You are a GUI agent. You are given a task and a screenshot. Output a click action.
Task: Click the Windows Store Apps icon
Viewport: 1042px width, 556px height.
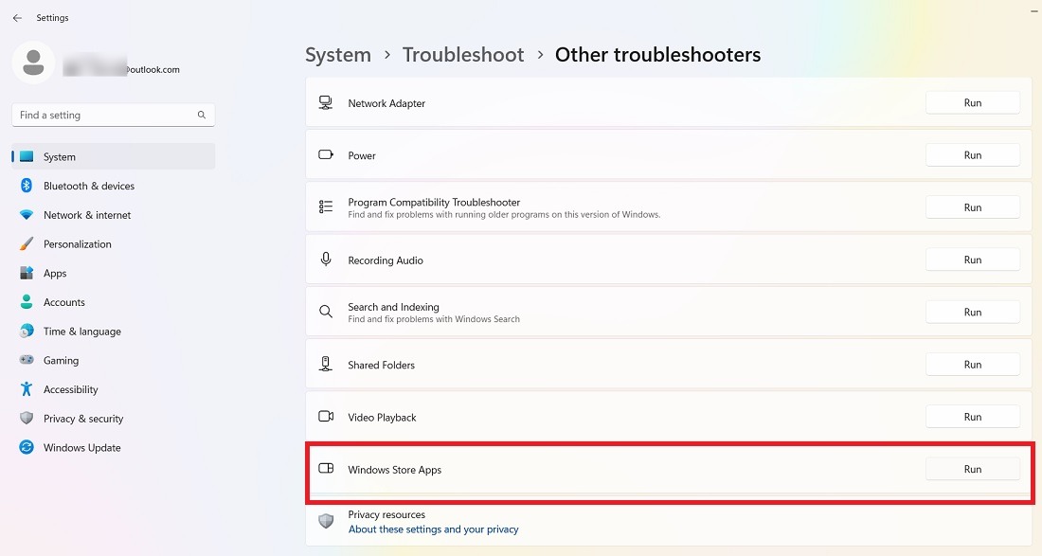pos(326,469)
